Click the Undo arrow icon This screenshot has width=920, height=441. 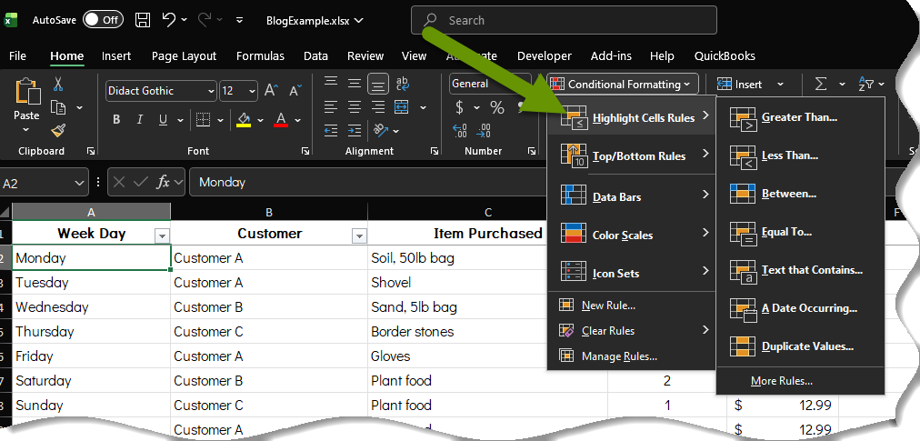pos(168,19)
